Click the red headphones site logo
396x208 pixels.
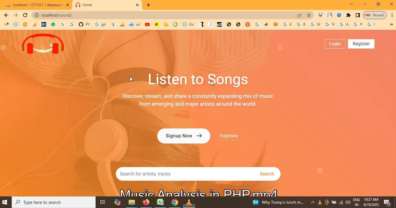pyautogui.click(x=43, y=44)
